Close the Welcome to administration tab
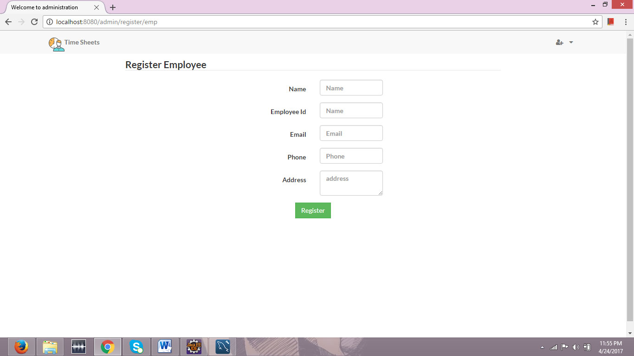Screen dimensions: 634x356 pos(97,7)
